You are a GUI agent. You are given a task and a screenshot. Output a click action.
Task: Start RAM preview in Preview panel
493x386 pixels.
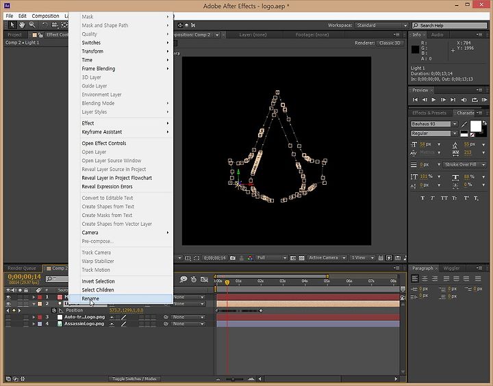click(485, 100)
